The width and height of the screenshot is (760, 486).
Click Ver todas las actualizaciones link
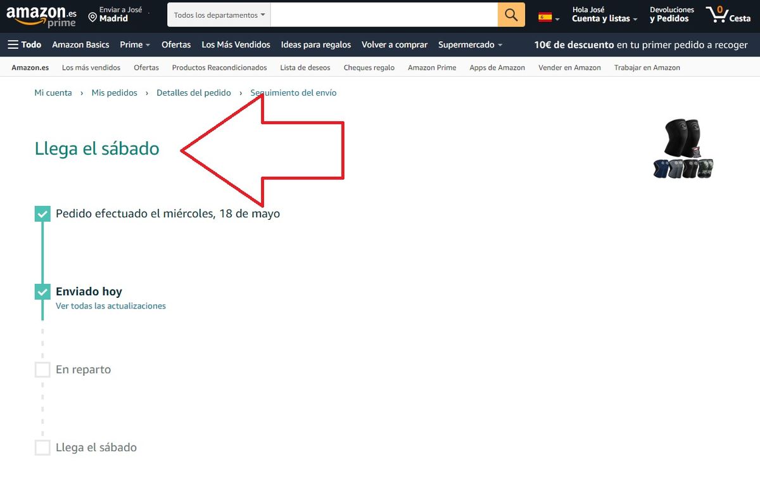110,305
